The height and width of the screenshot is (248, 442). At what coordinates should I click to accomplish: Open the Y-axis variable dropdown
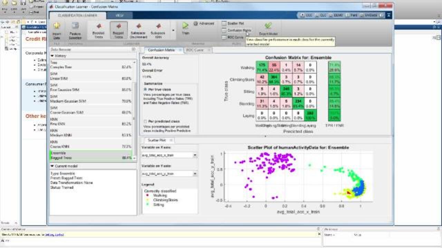(x=195, y=174)
